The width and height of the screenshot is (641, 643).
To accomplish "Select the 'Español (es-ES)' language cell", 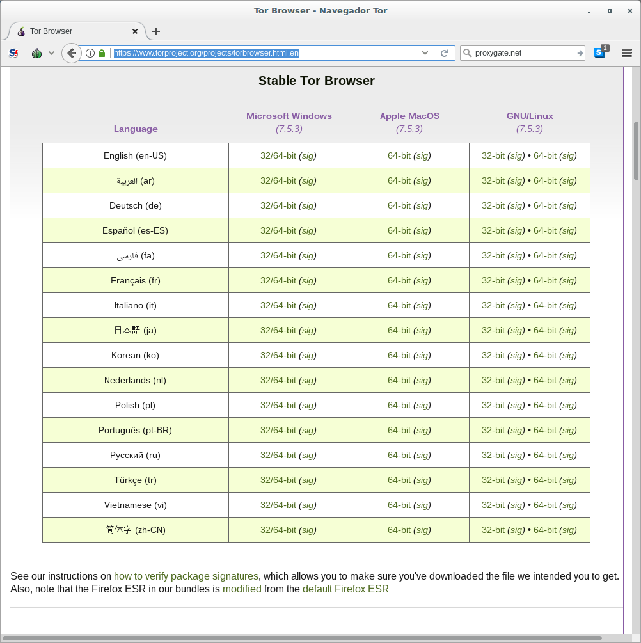I will click(136, 231).
